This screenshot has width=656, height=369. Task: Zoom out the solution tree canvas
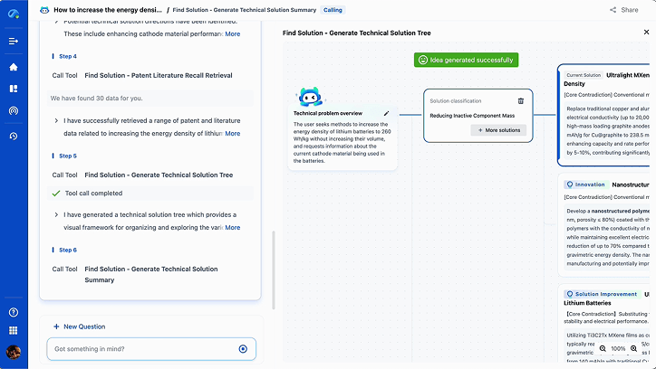(x=603, y=348)
